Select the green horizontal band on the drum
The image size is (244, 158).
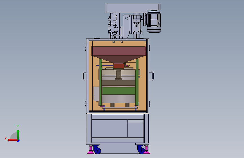pos(118,91)
